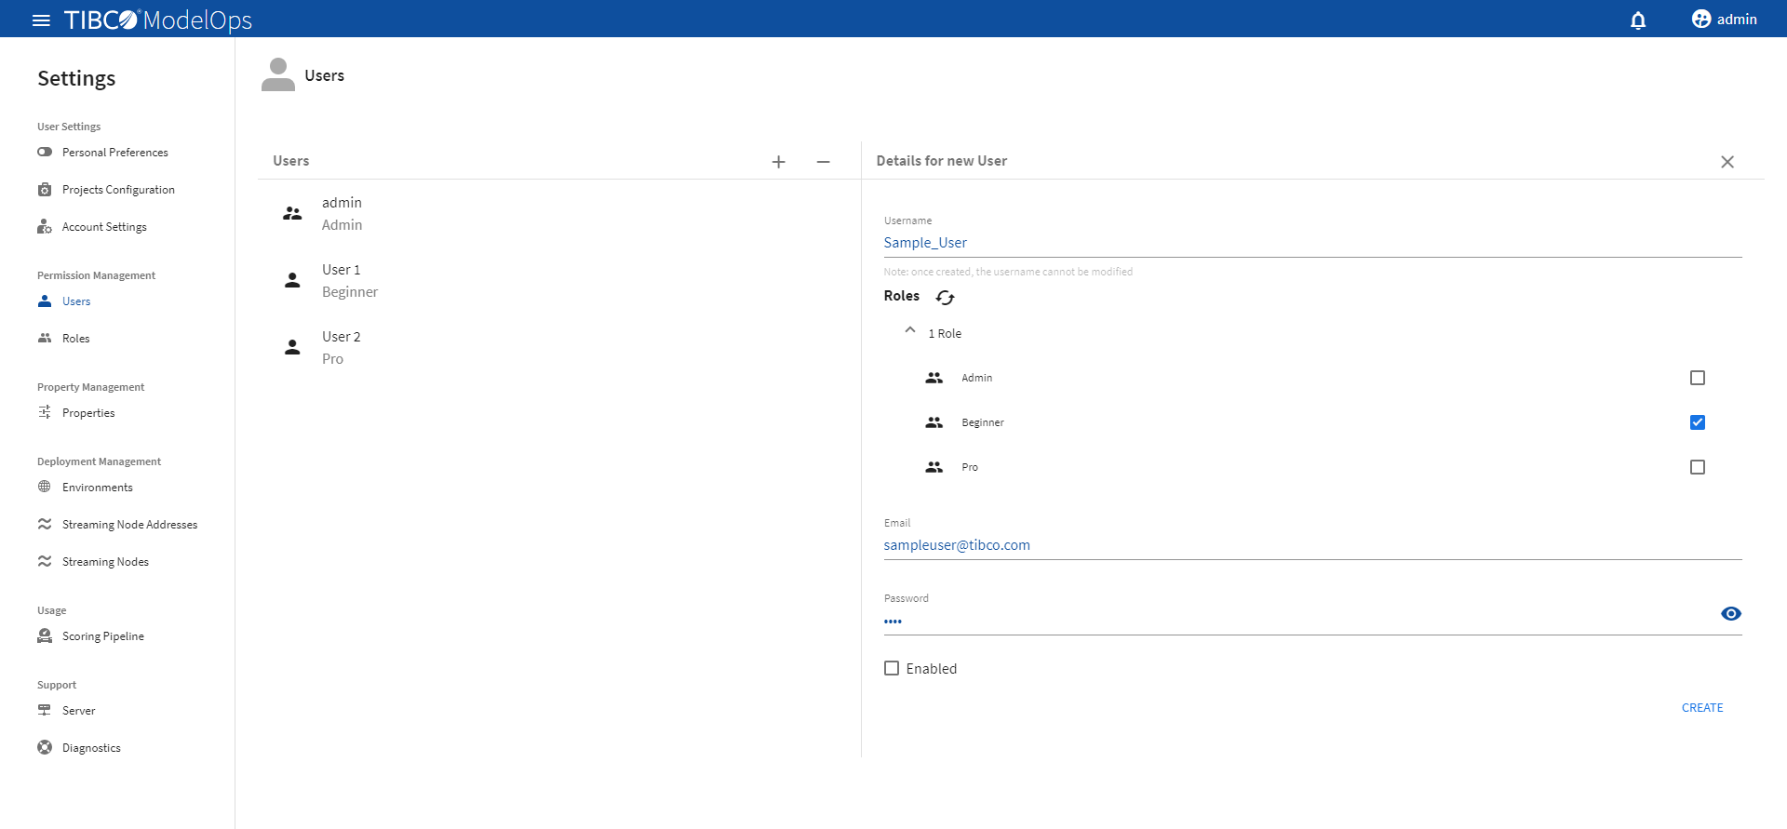Open the hamburger navigation menu
This screenshot has width=1787, height=829.
[x=41, y=20]
